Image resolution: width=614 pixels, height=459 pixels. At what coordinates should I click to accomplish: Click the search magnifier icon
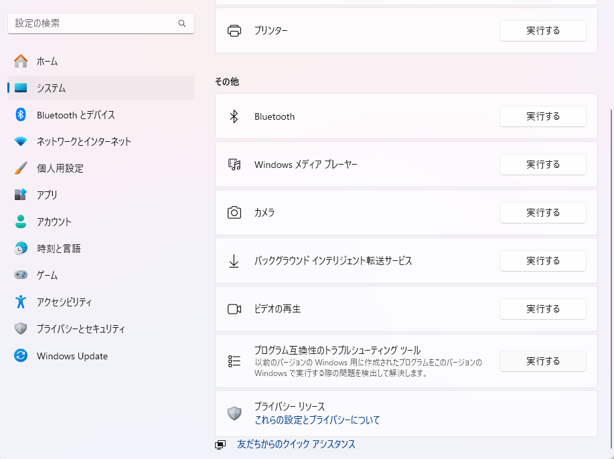(182, 23)
